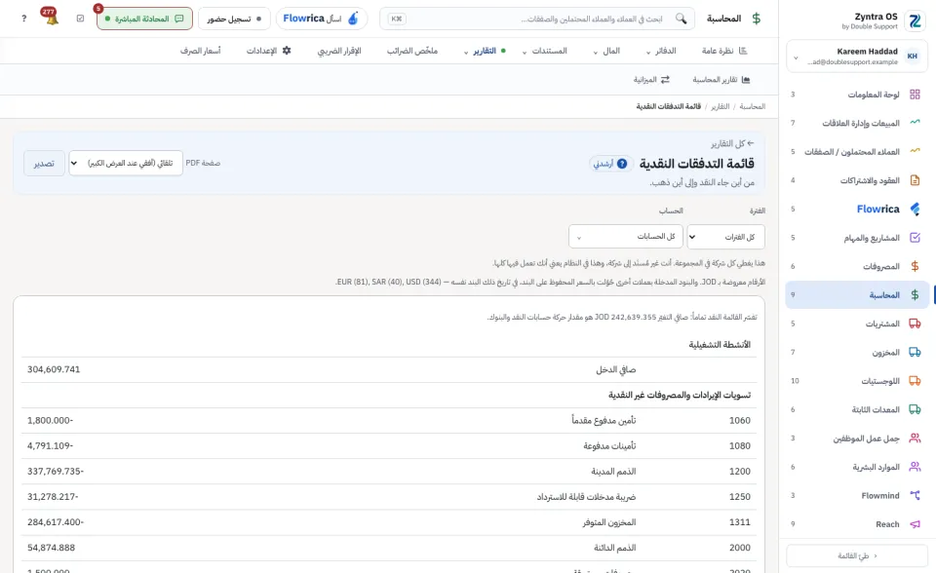
Task: Switch to تقارير المحاسبة sub-tab
Action: click(721, 79)
